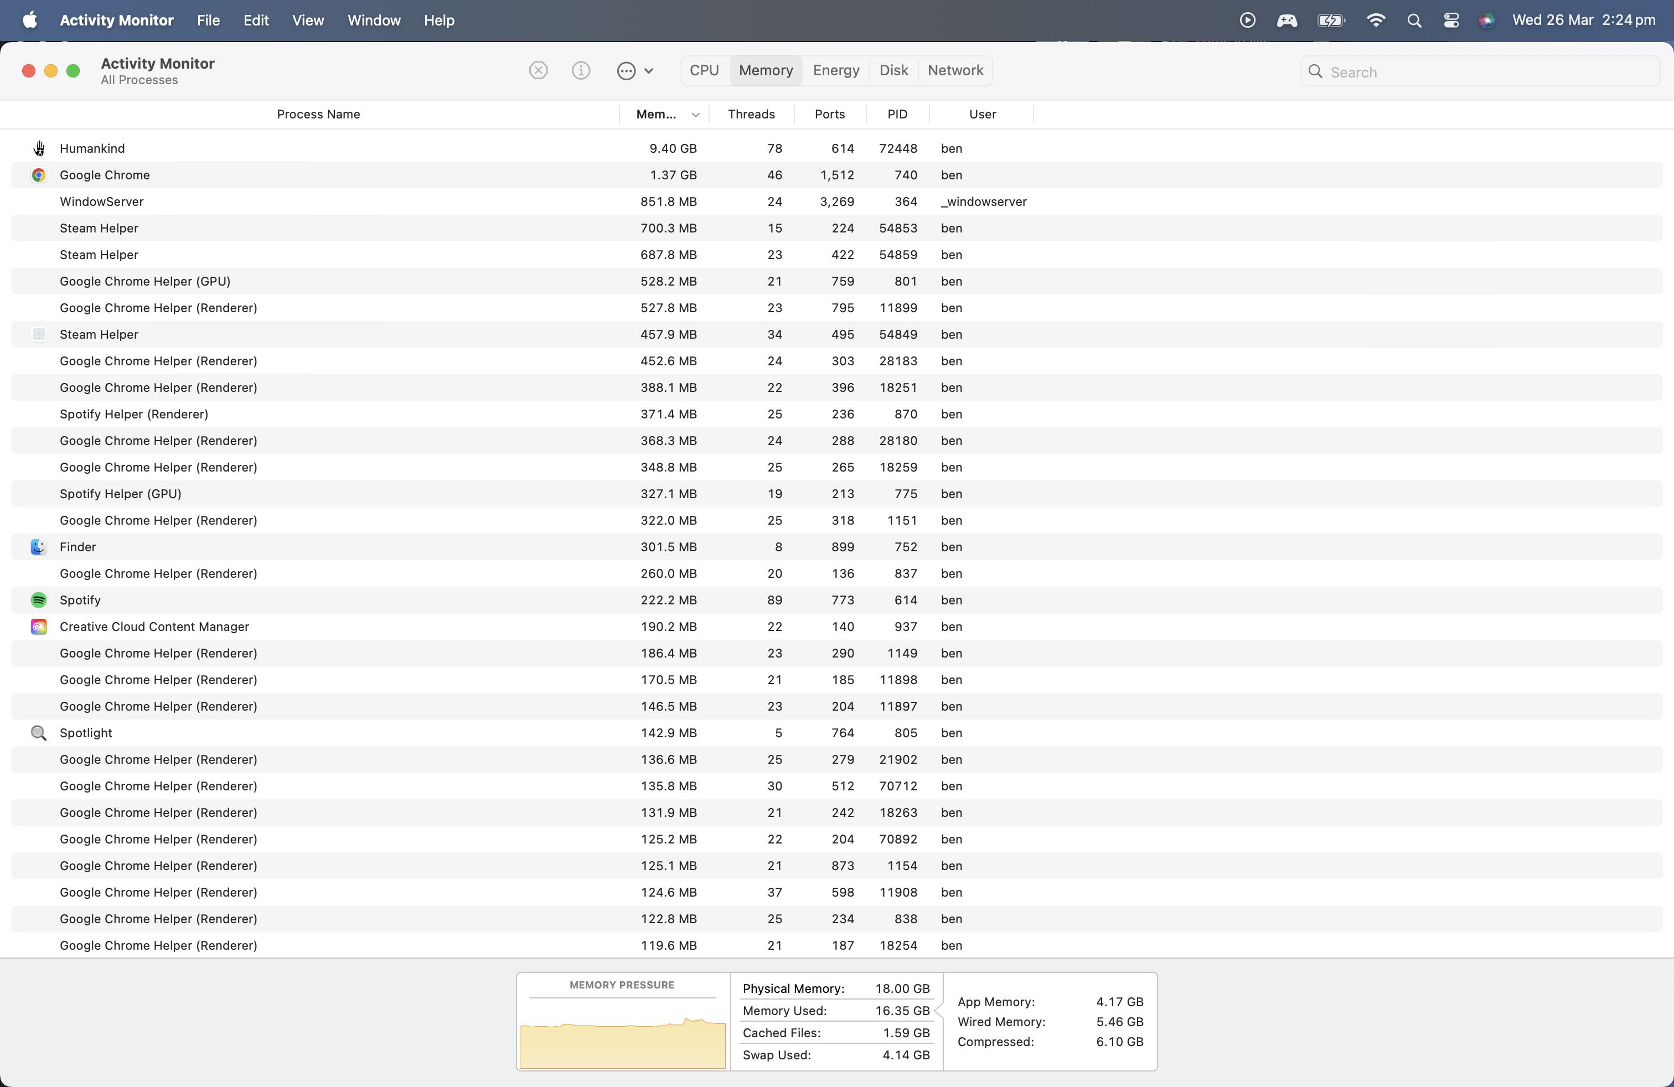Click the _windowserver user cell
Image resolution: width=1674 pixels, height=1087 pixels.
pos(984,202)
